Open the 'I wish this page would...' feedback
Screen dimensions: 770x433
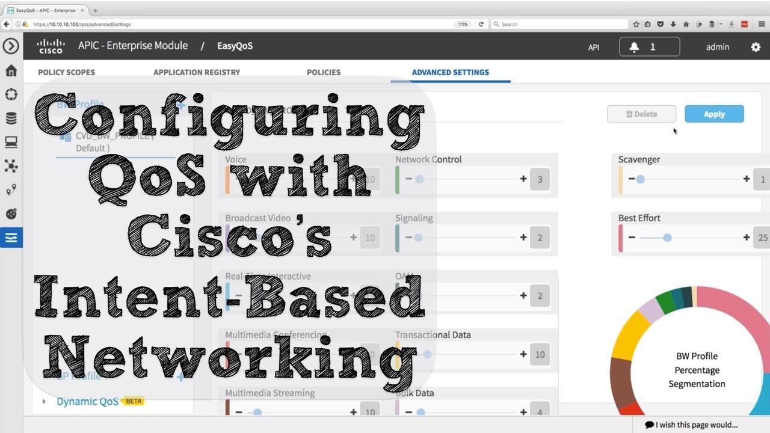tap(691, 425)
